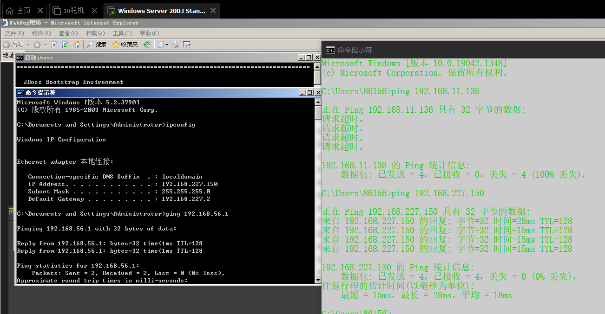Click the IE edit page icon
The image size is (605, 314).
187,45
